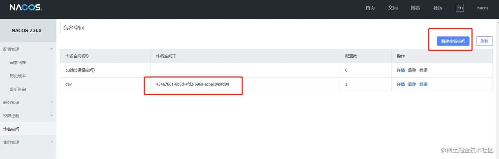Click 编辑 in dev row
The height and width of the screenshot is (159, 499).
coord(423,84)
